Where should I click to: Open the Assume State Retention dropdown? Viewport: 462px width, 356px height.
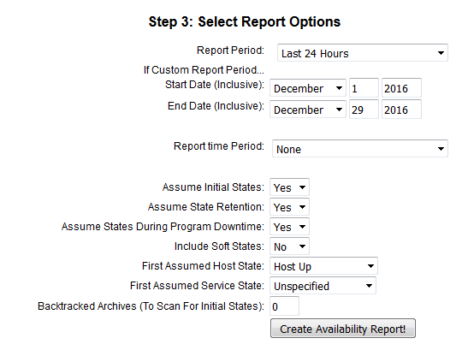pos(289,207)
